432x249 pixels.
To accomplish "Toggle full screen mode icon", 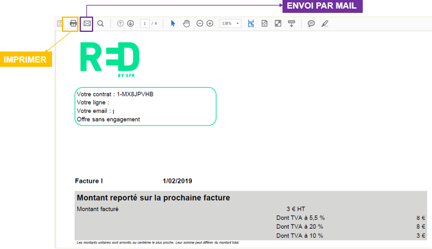I will [278, 24].
